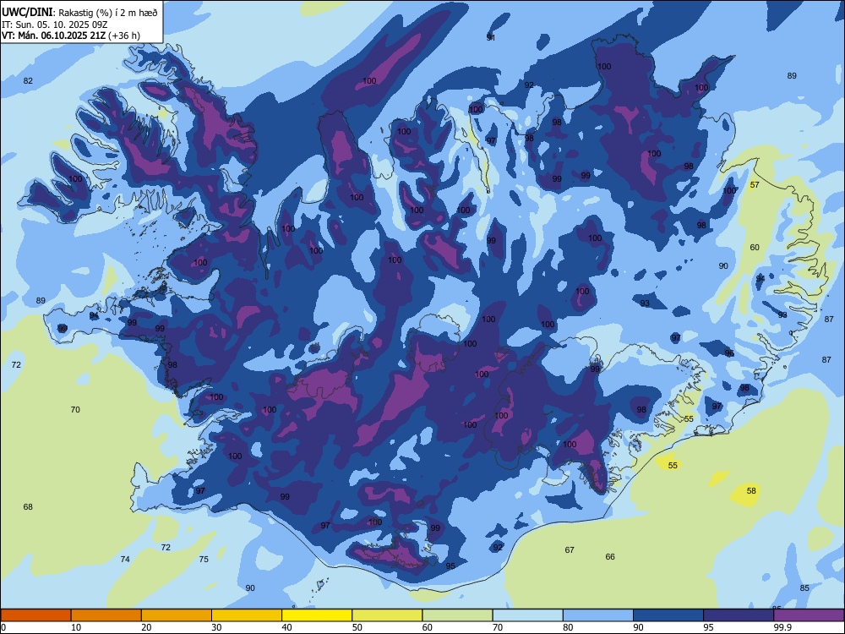Select the 30–40 amber legend swatch

[x=247, y=615]
